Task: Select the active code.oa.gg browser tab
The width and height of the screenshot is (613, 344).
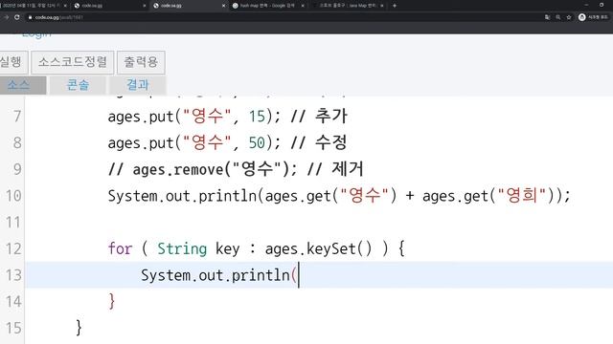Action: click(x=189, y=6)
